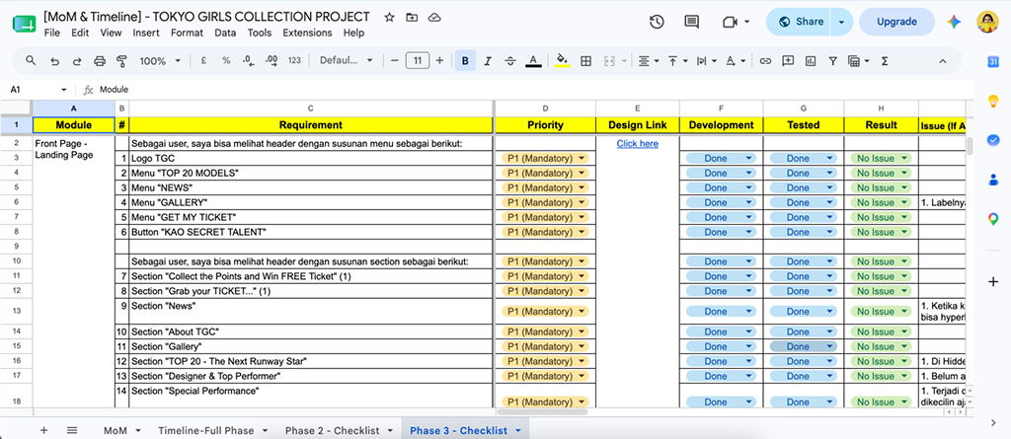Open Tasks in the side panel
The image size is (1011, 439).
tap(993, 140)
